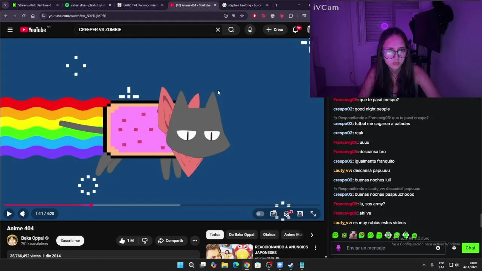The height and width of the screenshot is (271, 482).
Task: Open the Chrome extensions puzzle icon
Action: (291, 16)
